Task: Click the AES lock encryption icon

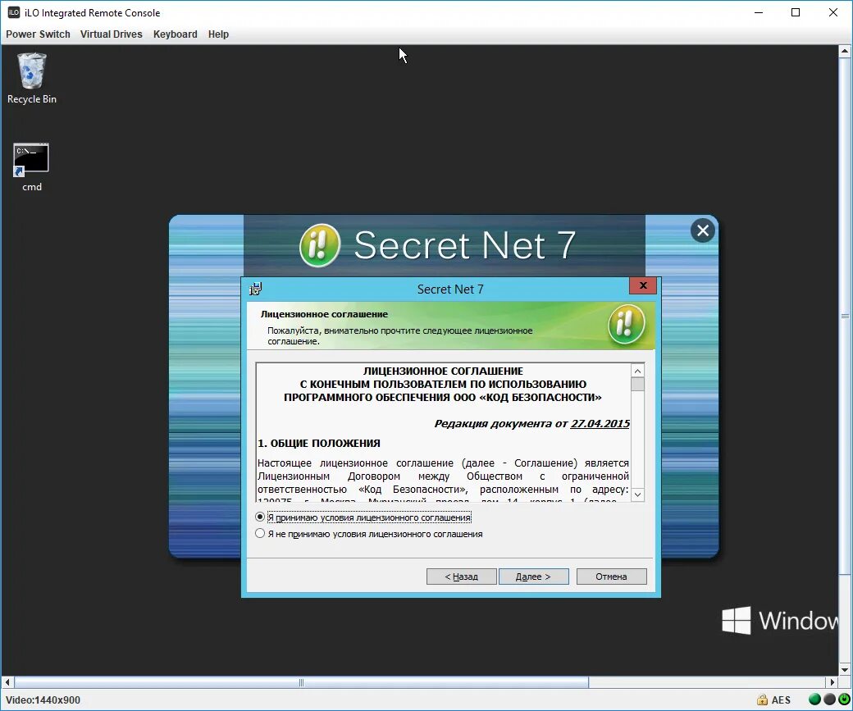Action: pyautogui.click(x=762, y=700)
